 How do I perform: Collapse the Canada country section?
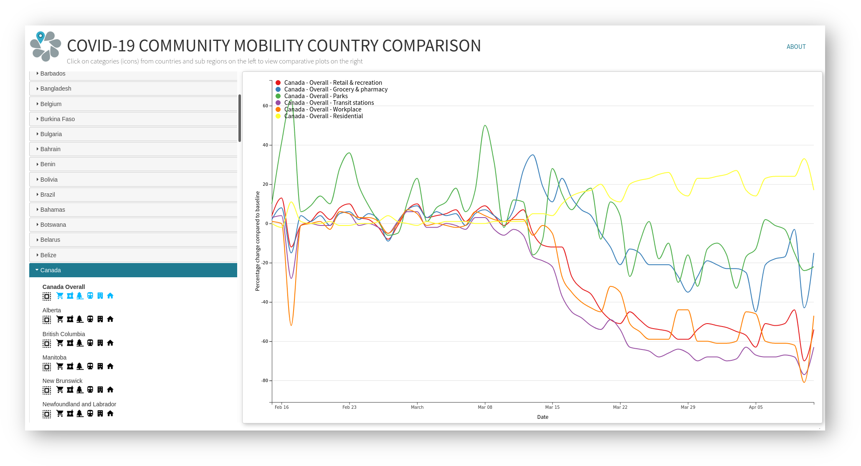click(133, 270)
